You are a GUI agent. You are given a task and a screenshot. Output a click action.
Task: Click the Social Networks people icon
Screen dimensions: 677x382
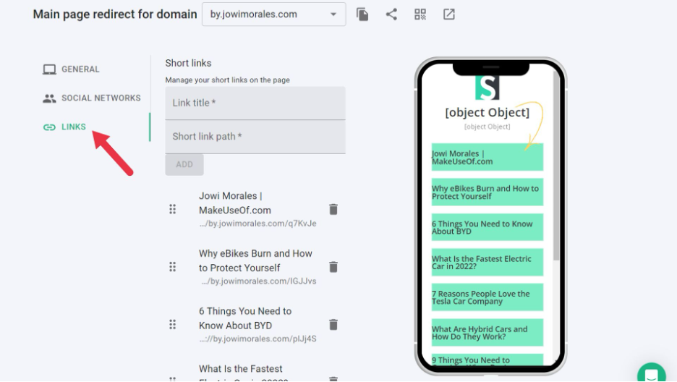49,98
